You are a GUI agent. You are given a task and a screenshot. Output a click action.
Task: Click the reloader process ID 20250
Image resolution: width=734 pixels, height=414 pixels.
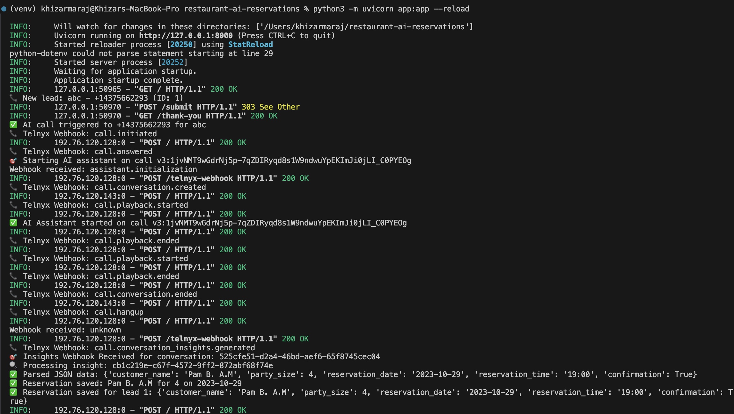pyautogui.click(x=181, y=44)
